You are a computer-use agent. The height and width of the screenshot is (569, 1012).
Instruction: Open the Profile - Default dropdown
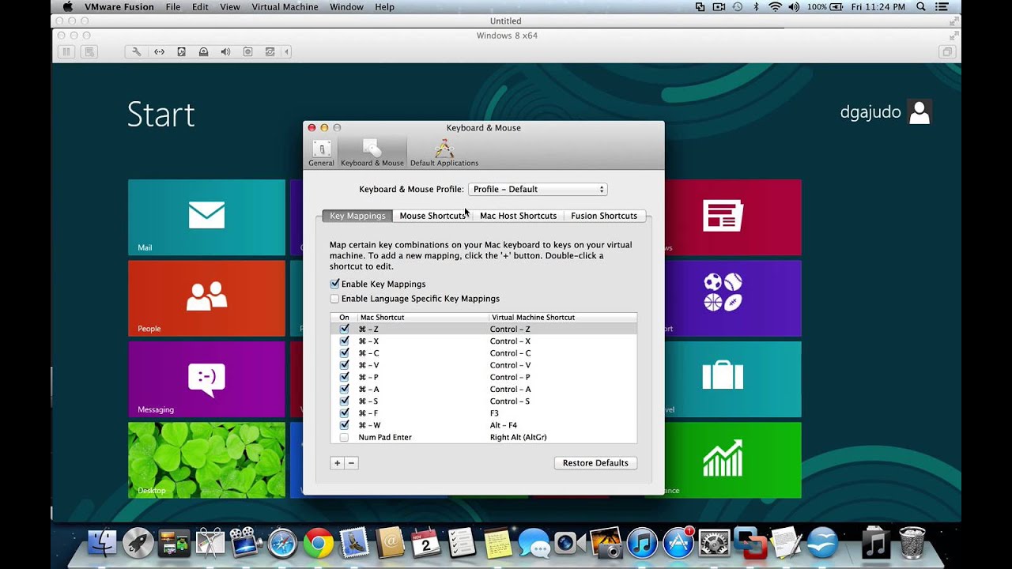point(538,189)
